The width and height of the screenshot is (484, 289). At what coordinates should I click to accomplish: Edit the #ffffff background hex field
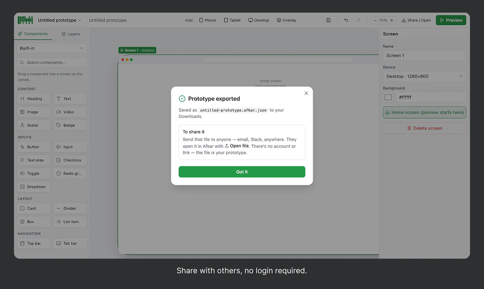coord(431,97)
